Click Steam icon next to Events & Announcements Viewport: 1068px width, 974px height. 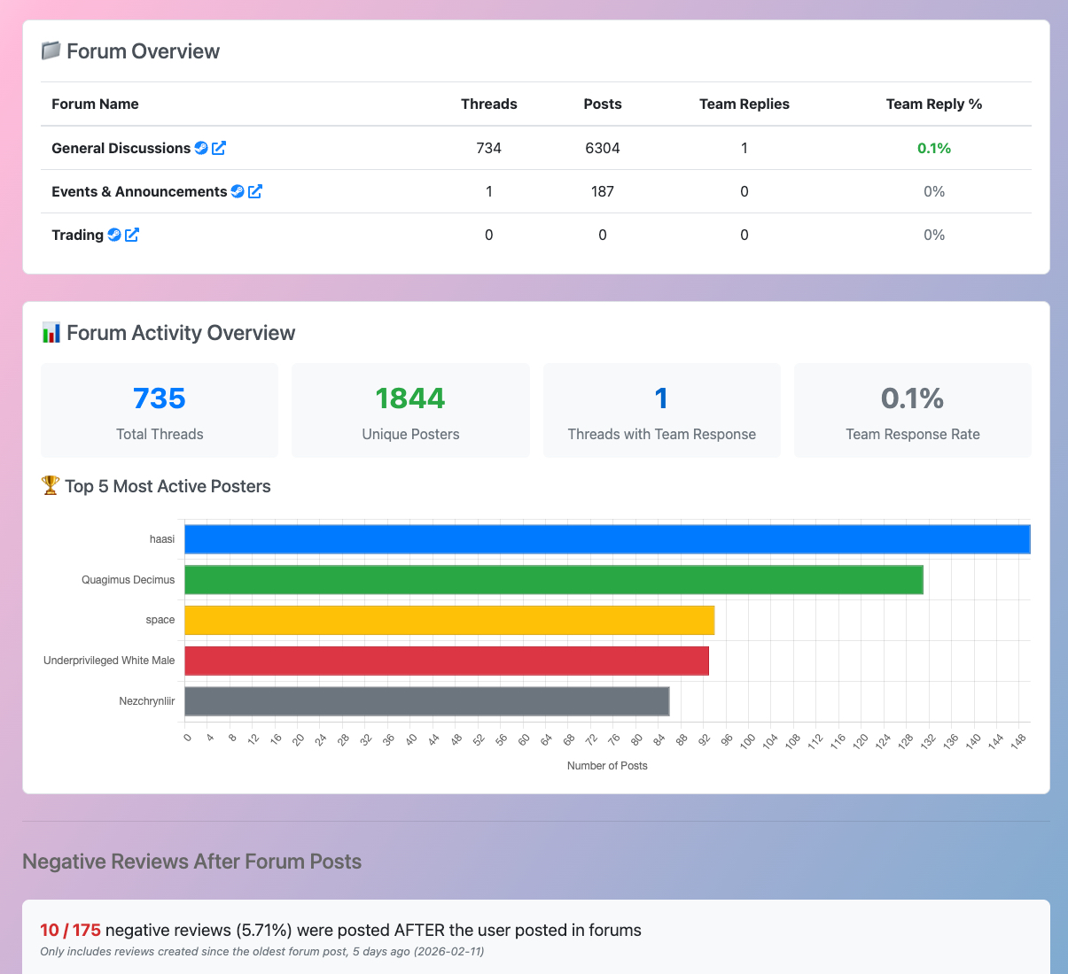click(x=238, y=191)
